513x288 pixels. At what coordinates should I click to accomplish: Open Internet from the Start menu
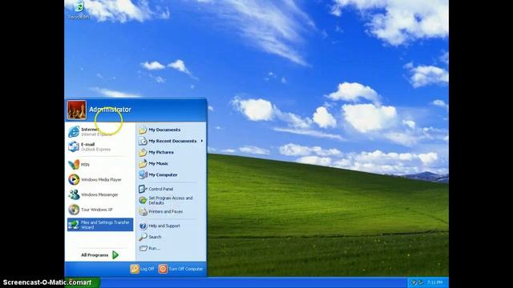coord(100,131)
